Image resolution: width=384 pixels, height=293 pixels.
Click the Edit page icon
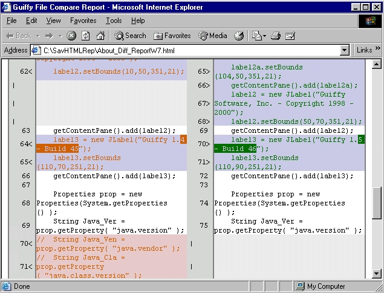(290, 36)
